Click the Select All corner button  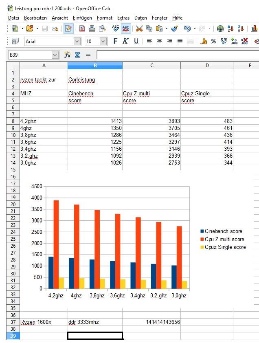13,66
